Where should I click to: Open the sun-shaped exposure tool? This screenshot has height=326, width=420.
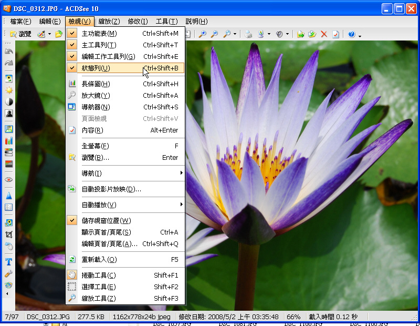[x=9, y=90]
